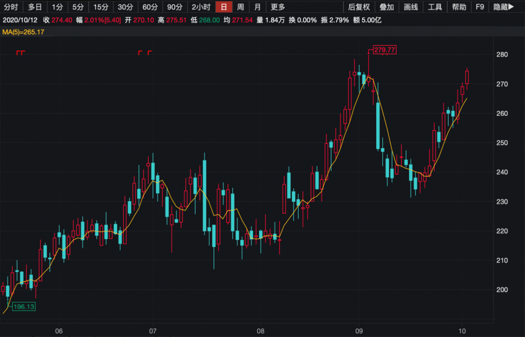Viewport: 525px width, 337px height.
Task: Switch to the 分时 chart tab
Action: coord(11,7)
